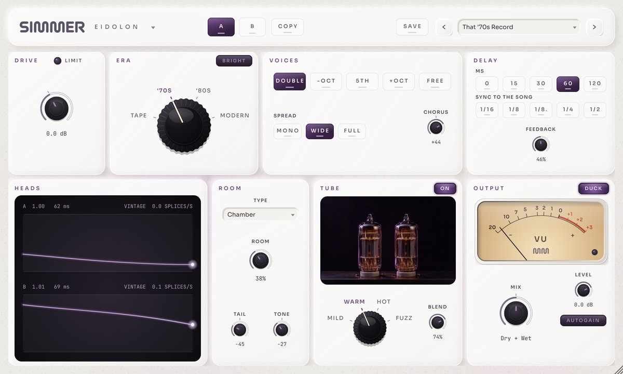Set delay to 0 ms
The height and width of the screenshot is (374, 623).
coord(487,84)
